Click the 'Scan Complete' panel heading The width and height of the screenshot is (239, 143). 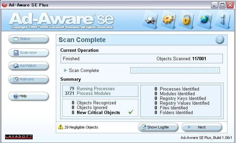[82, 40]
